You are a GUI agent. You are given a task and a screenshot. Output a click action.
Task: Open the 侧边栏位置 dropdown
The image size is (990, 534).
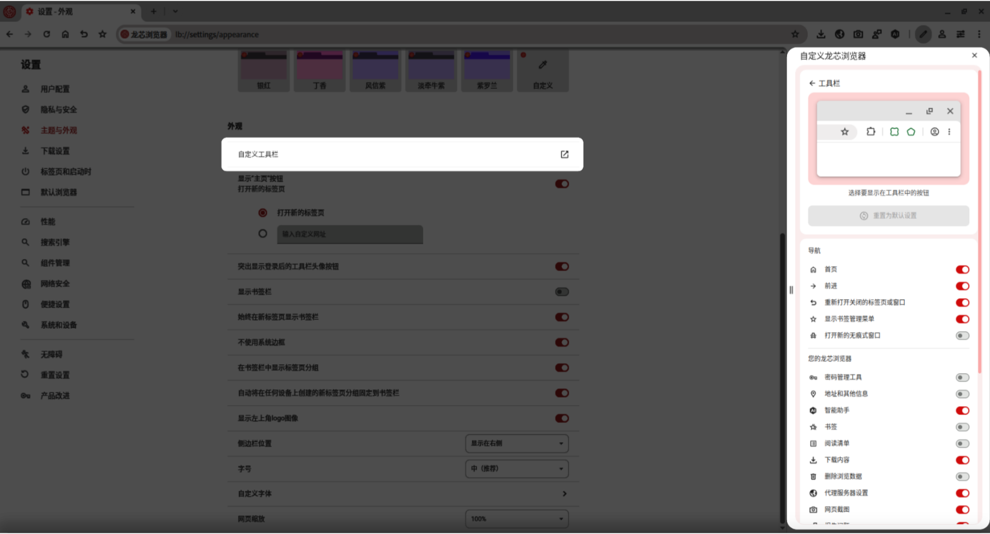tap(516, 443)
